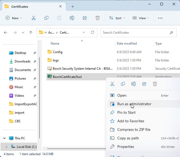Screen dimensions: 180x157
Task: Open the Config folder
Action: tap(57, 52)
